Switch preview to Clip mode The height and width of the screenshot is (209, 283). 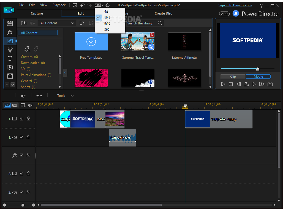233,77
